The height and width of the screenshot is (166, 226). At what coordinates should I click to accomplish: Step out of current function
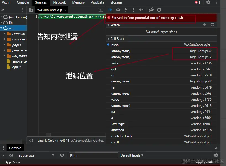[133, 10]
